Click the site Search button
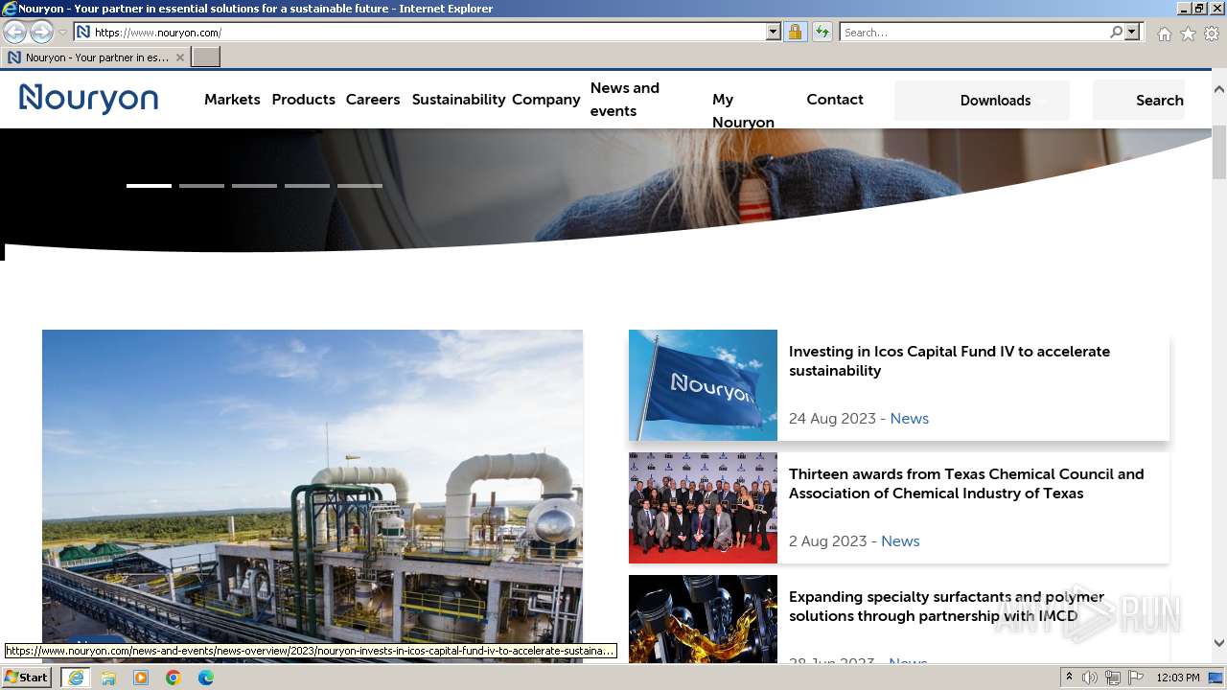This screenshot has height=690, width=1227. click(1139, 101)
